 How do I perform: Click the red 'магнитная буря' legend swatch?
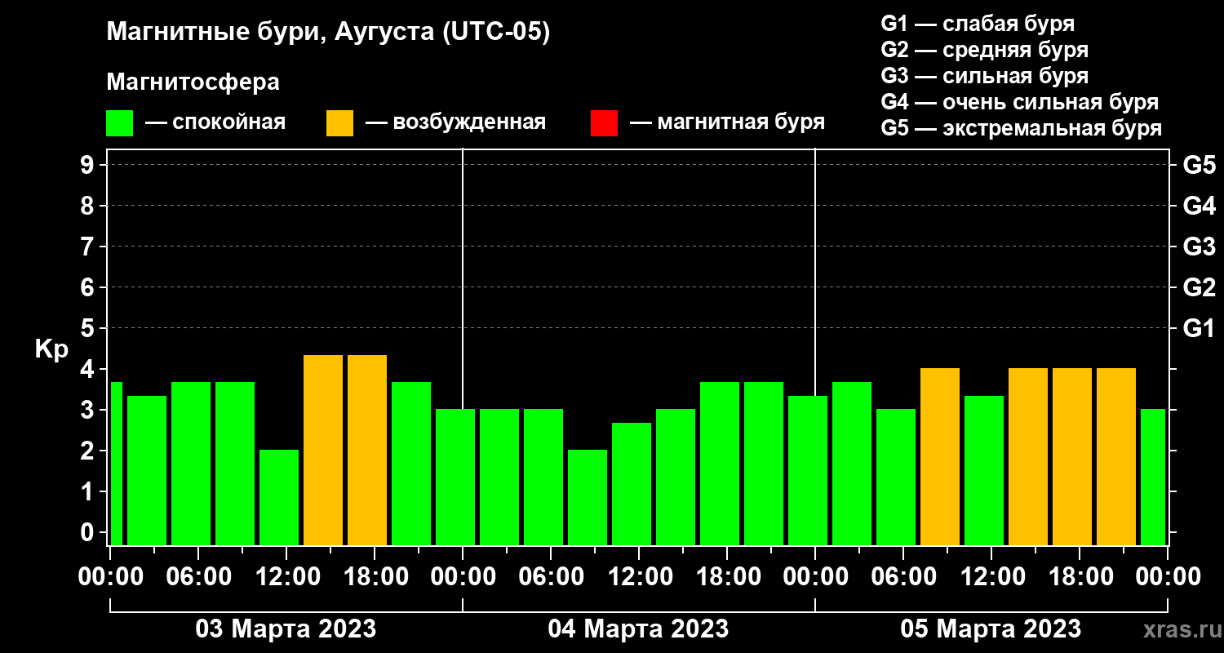coord(604,122)
